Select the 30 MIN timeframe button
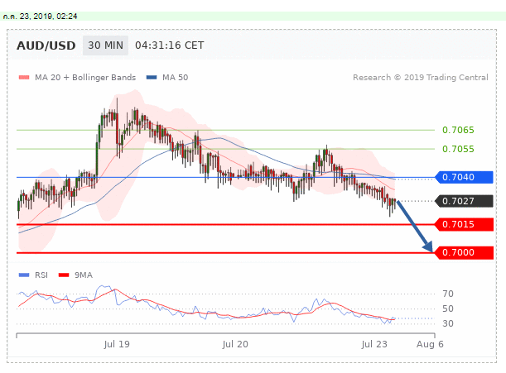506x373 pixels. 105,45
